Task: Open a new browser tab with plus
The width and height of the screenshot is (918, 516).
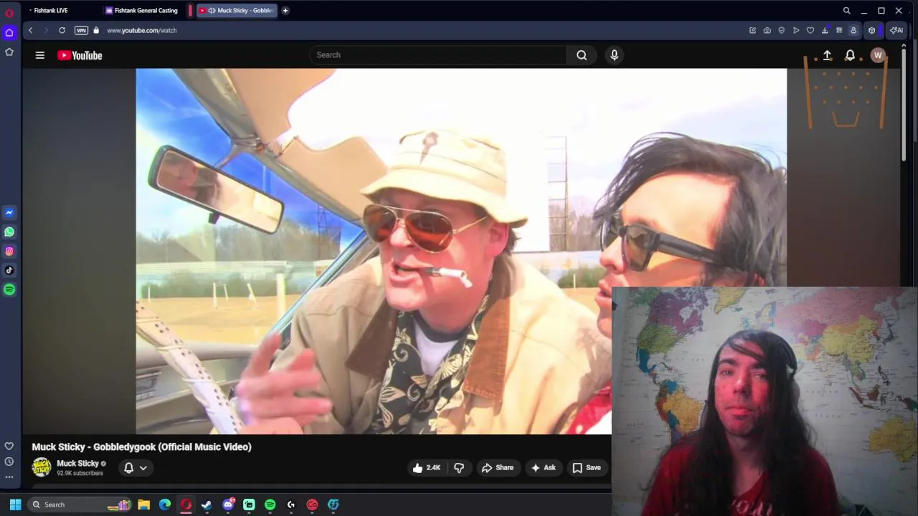Action: (x=285, y=10)
